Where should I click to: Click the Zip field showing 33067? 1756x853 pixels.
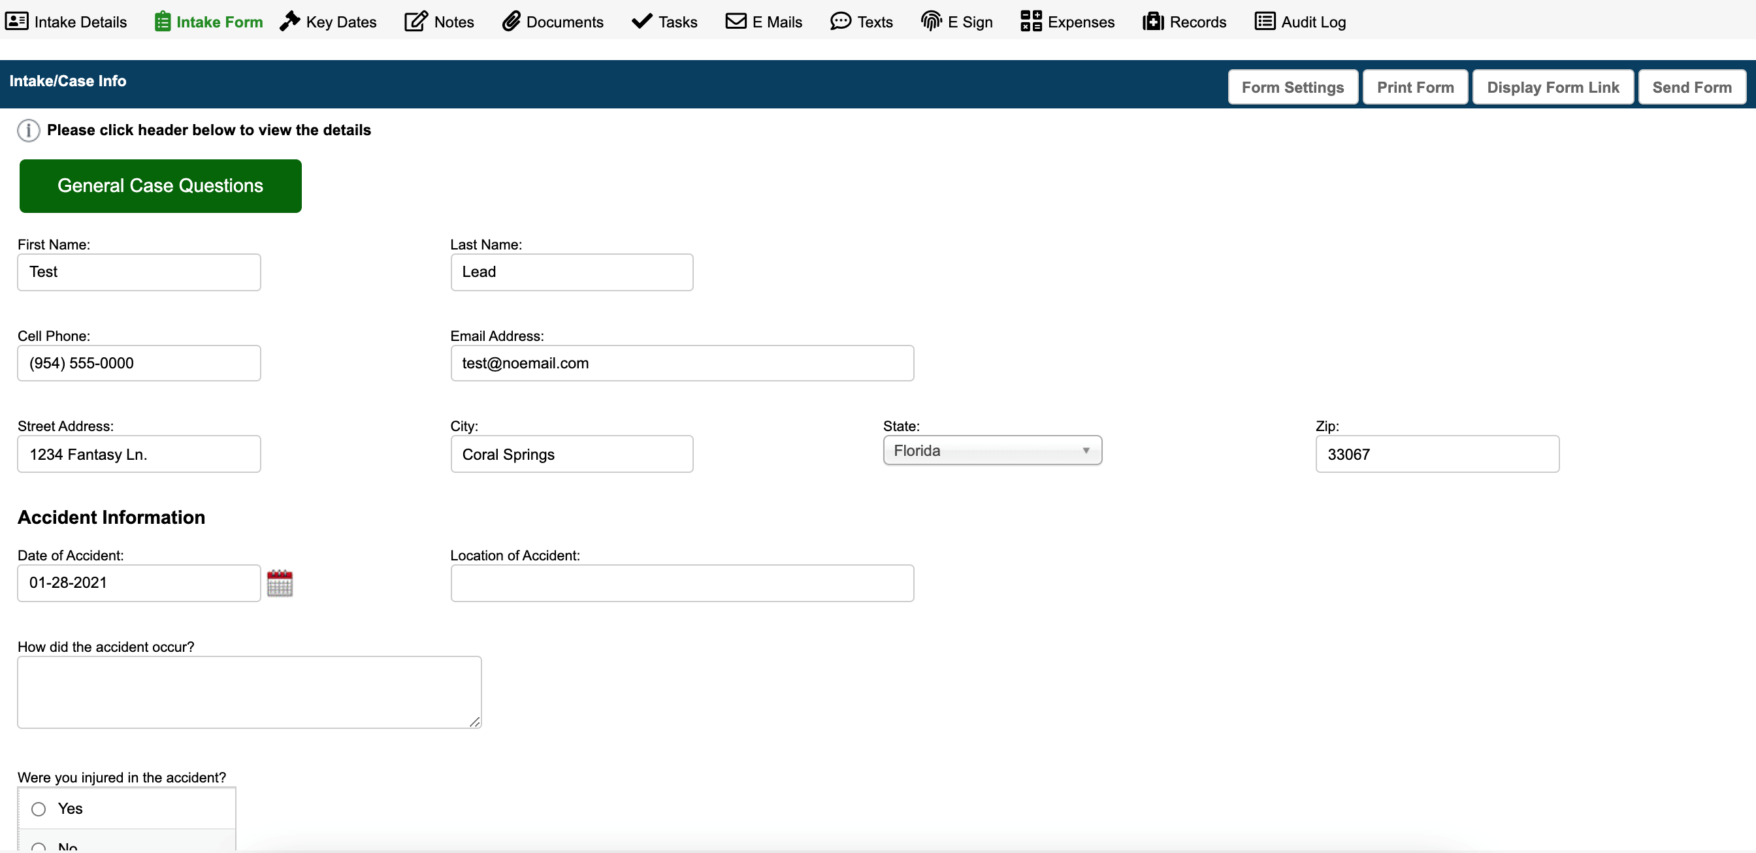[1437, 454]
